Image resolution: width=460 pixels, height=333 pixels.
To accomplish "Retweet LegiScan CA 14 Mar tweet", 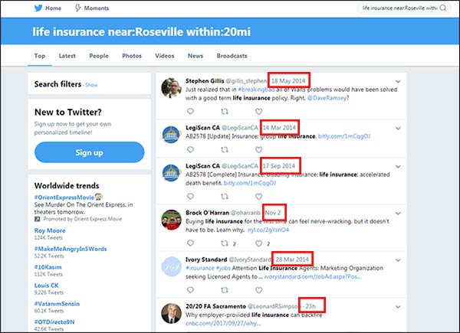I will (225, 150).
